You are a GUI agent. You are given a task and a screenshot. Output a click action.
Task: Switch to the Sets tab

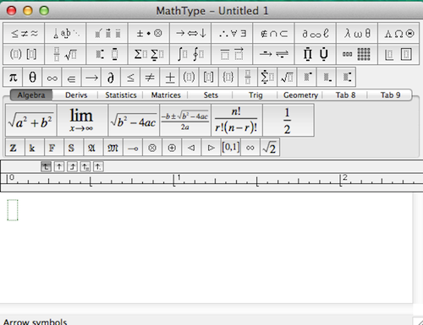tap(211, 95)
